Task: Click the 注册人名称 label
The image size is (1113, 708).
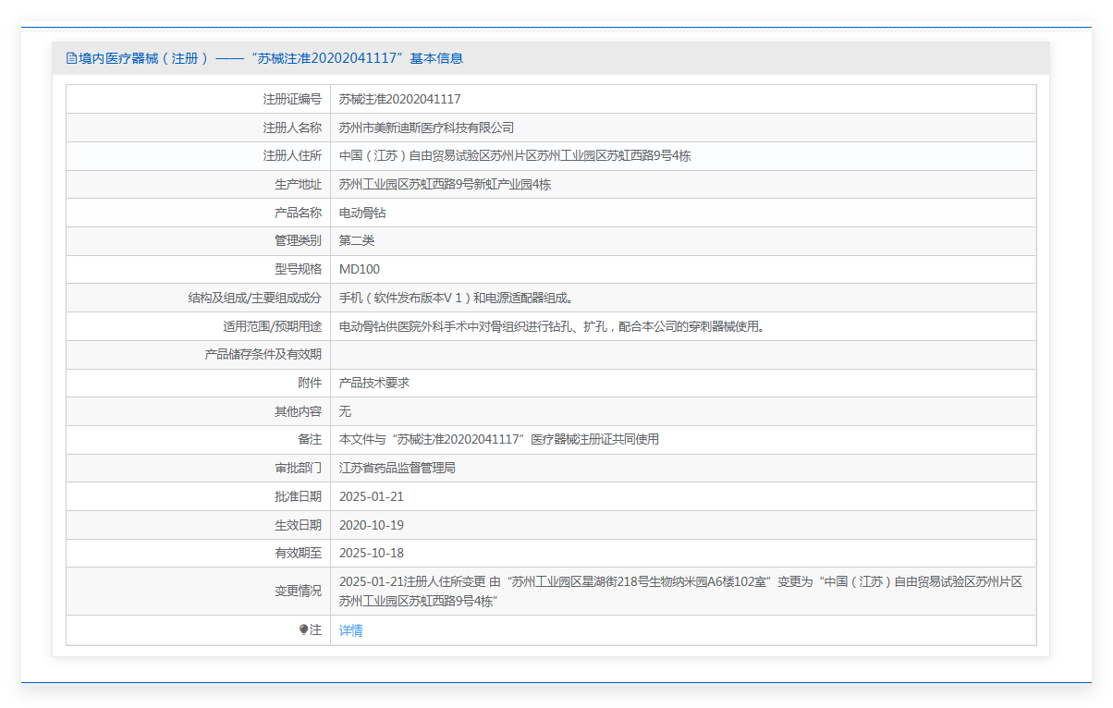Action: pos(292,128)
